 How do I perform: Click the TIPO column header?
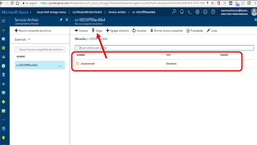coord(168,55)
